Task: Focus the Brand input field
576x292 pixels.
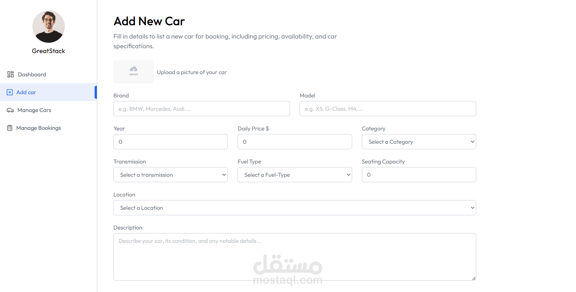Action: [x=202, y=109]
